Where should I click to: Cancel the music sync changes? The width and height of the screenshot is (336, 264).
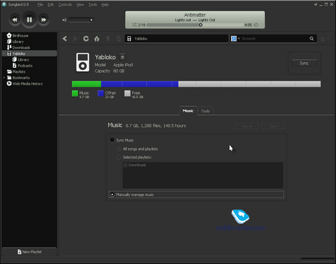[x=247, y=126]
